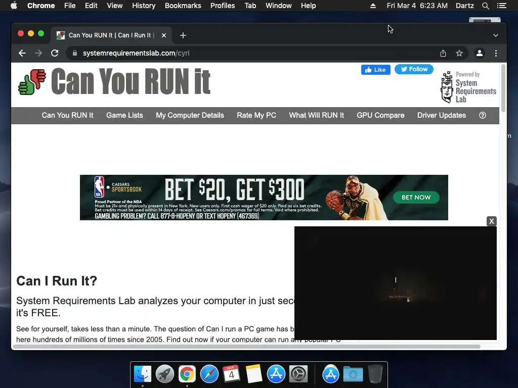Open the Apple menu
This screenshot has width=518, height=388.
[14, 6]
